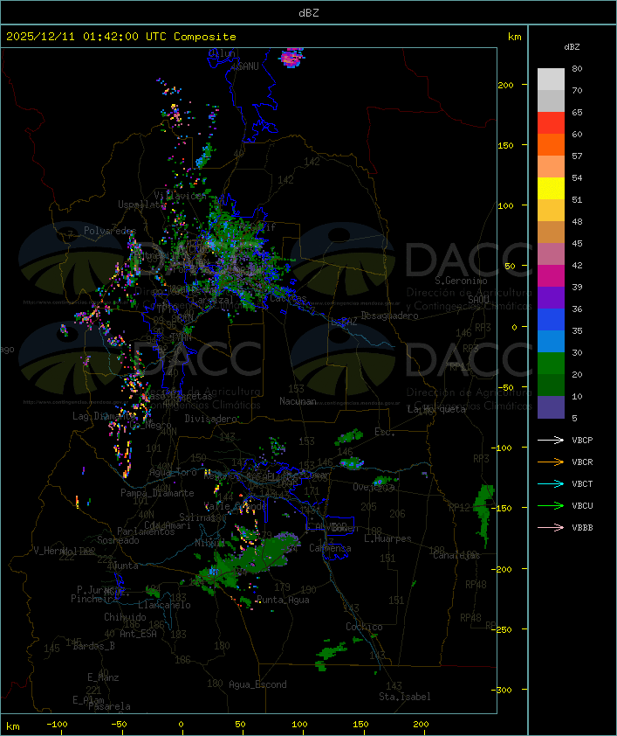Click the Parlamentos place label
Image resolution: width=617 pixels, height=736 pixels.
(146, 531)
